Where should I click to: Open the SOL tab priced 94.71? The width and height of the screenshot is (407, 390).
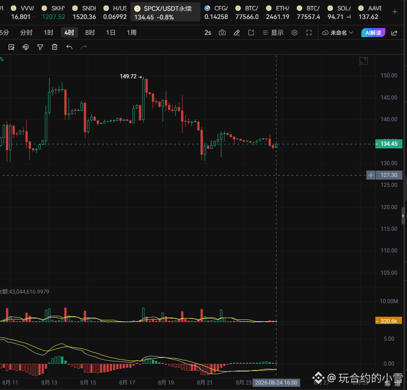click(x=339, y=12)
